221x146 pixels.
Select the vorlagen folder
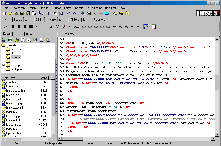[16, 69]
